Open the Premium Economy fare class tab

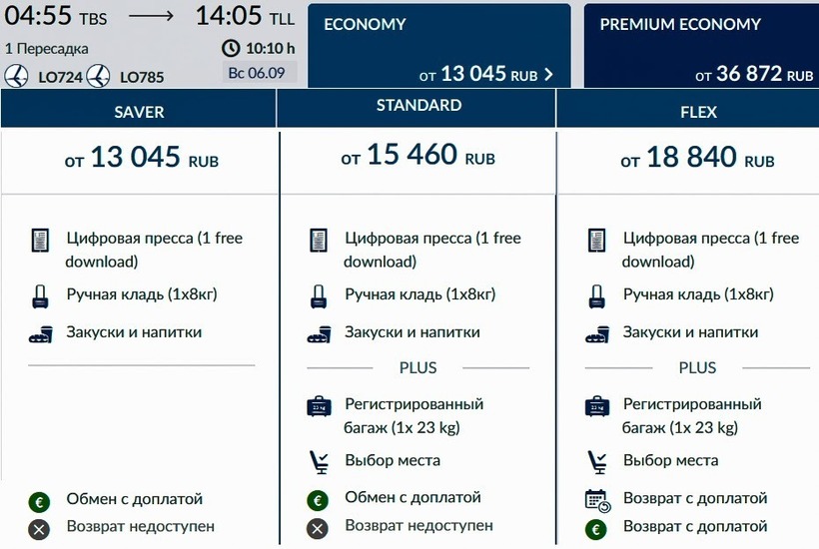pos(701,46)
